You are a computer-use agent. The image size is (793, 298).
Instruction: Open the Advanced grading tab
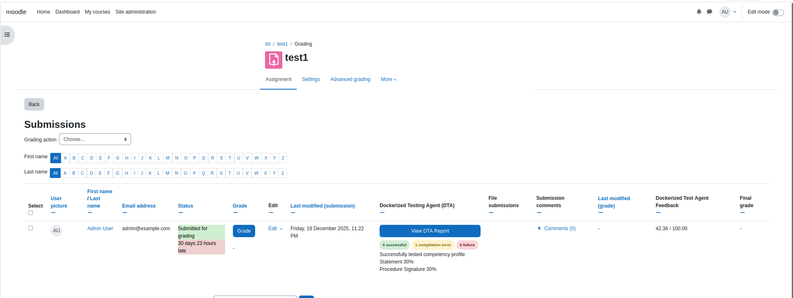[x=350, y=79]
